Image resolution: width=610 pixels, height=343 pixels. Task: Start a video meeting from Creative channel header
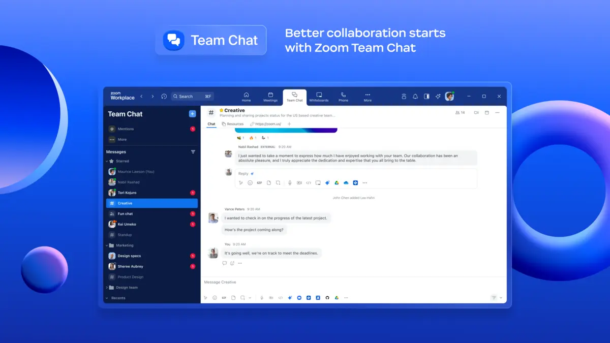coord(476,112)
